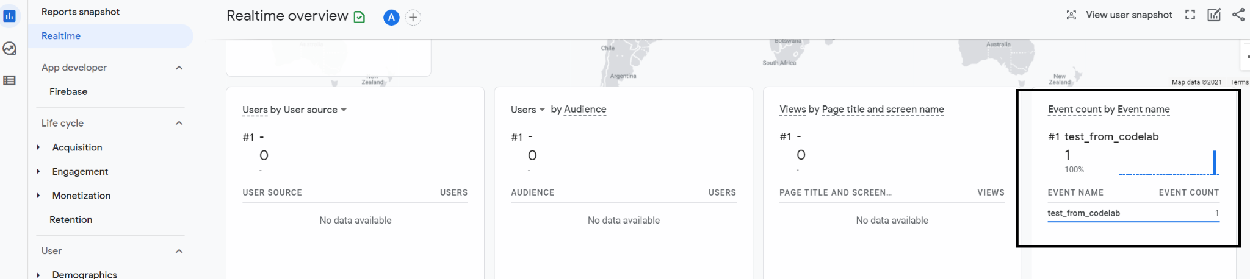The image size is (1250, 279).
Task: Click View user snapshot button
Action: tap(1119, 15)
